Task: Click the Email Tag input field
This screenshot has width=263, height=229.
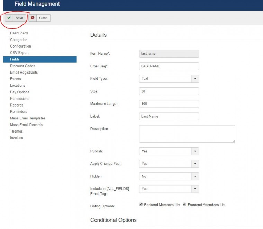Action: 169,66
